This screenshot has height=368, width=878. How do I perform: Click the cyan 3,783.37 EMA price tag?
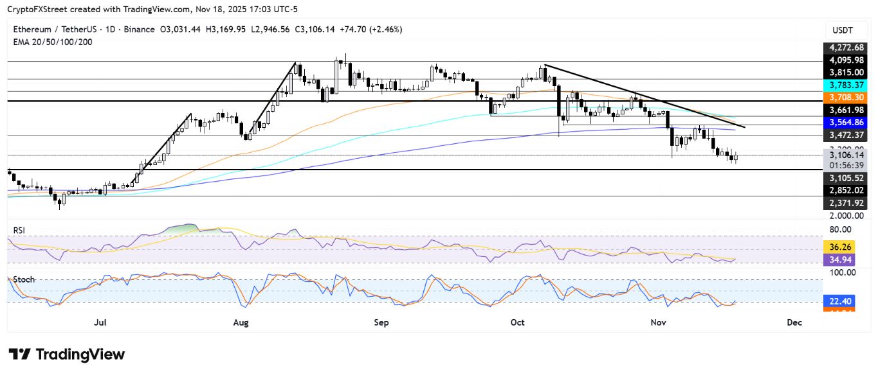846,85
